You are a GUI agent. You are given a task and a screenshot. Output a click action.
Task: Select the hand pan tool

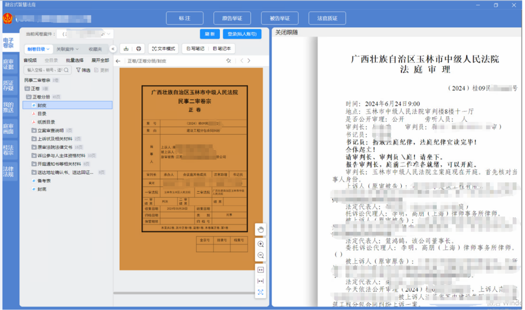coord(261,229)
